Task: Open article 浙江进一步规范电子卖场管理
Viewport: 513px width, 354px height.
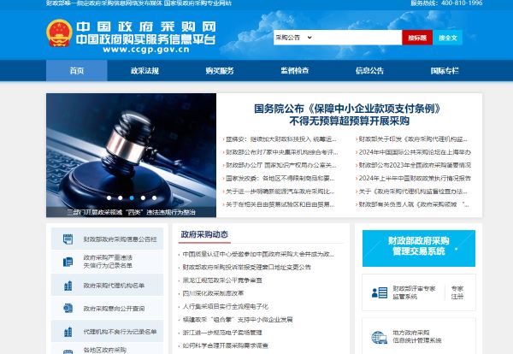Action: [222, 333]
